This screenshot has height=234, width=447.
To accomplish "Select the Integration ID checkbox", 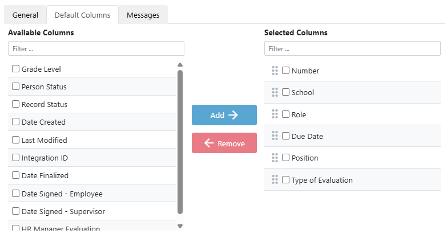I will (x=16, y=158).
